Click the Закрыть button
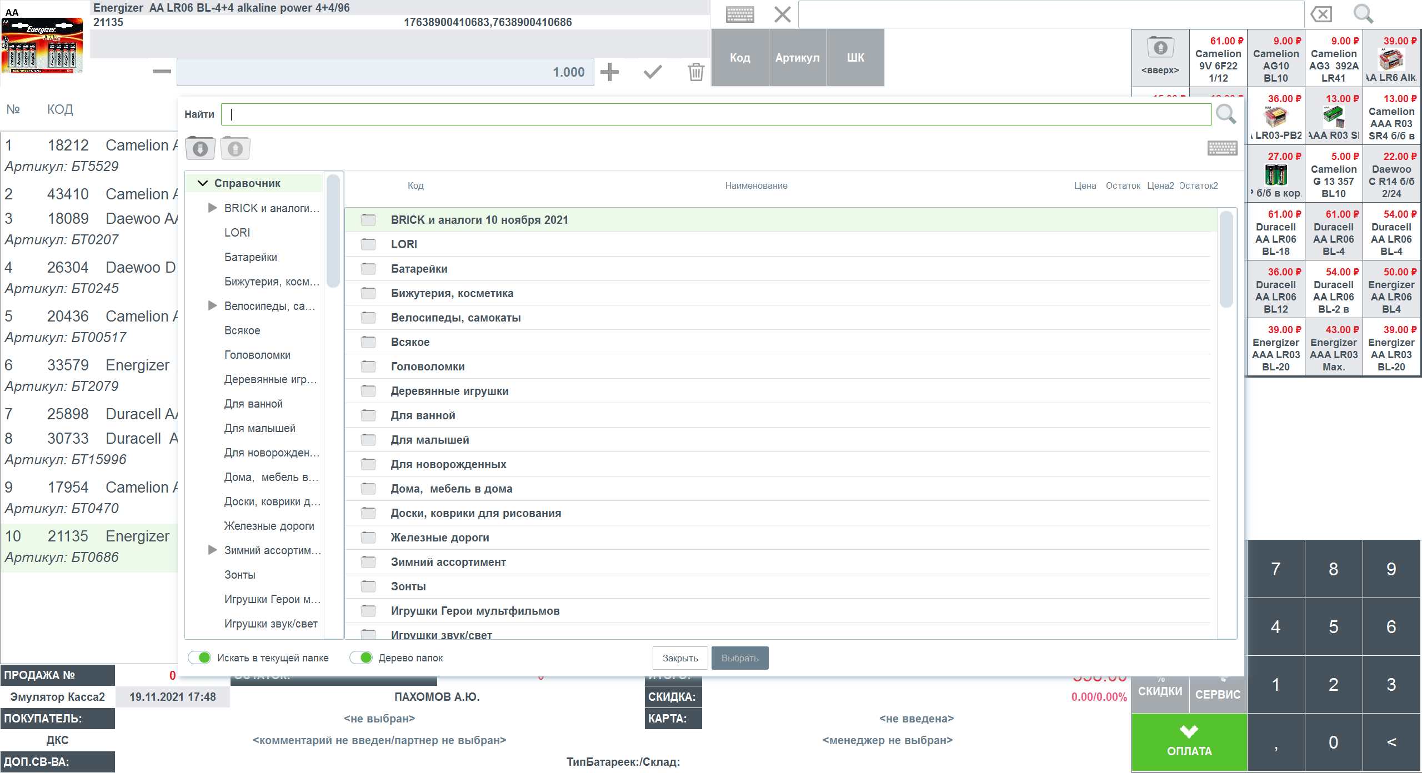Image resolution: width=1422 pixels, height=773 pixels. tap(680, 658)
